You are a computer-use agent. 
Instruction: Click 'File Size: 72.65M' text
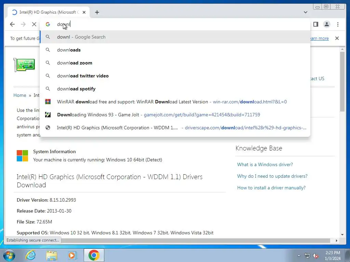(x=35, y=222)
